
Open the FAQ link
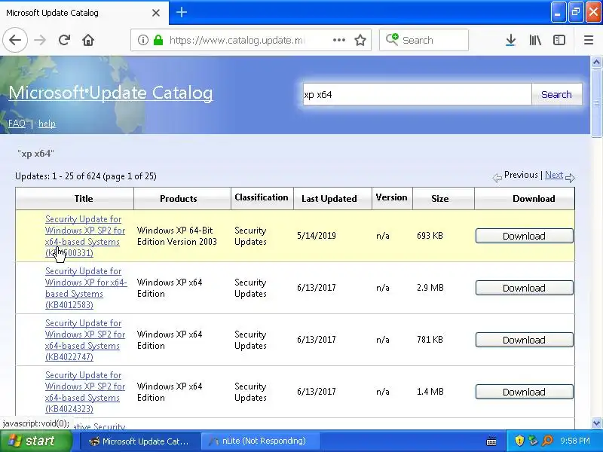coord(17,124)
